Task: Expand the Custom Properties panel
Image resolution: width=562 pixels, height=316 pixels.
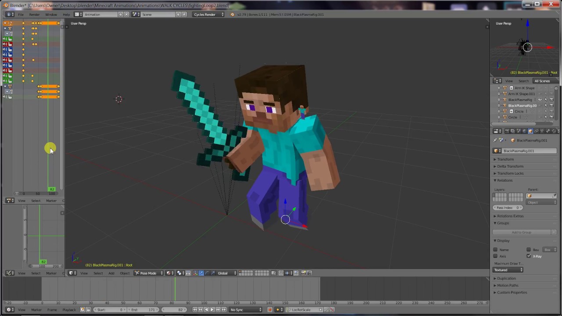Action: pos(512,292)
